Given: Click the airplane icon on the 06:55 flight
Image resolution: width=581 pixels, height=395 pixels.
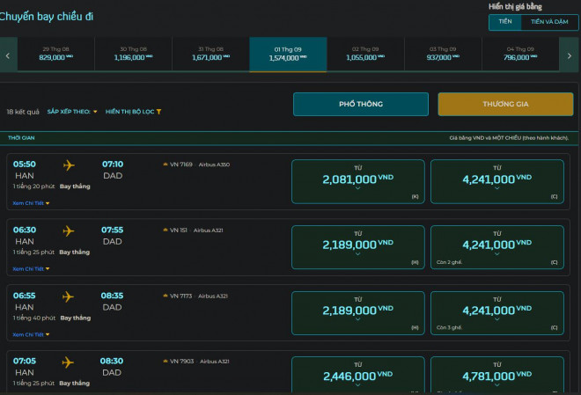Looking at the screenshot, I should [69, 296].
